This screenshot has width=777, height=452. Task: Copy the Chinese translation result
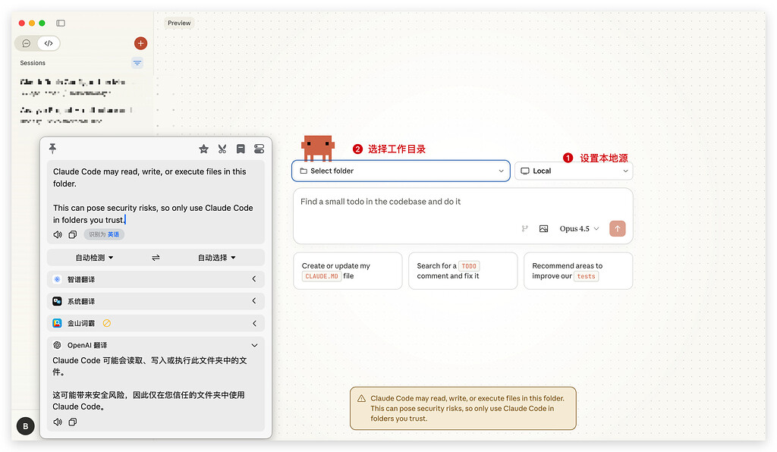(72, 422)
